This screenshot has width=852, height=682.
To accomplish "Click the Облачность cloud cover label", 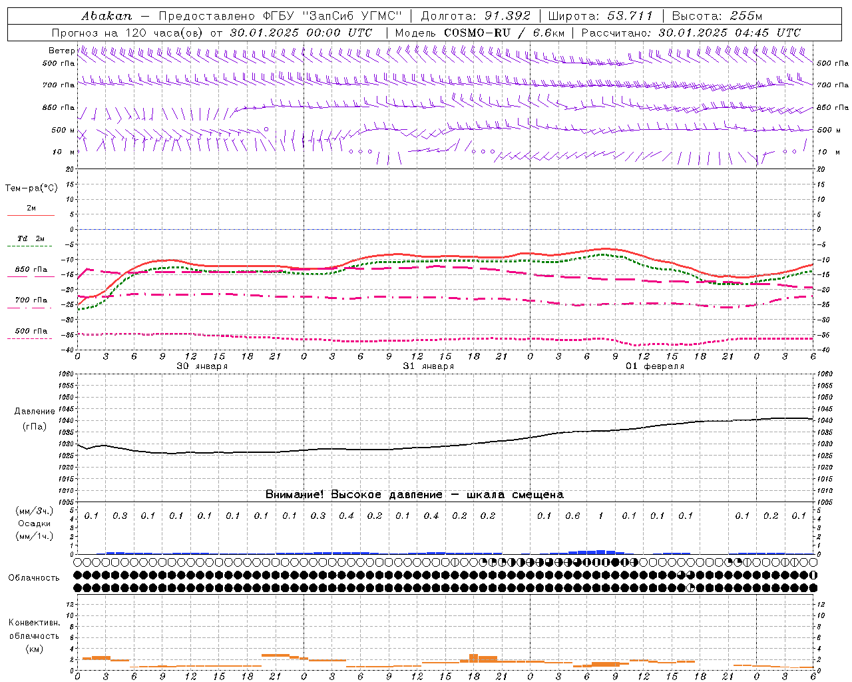I will 33,577.
